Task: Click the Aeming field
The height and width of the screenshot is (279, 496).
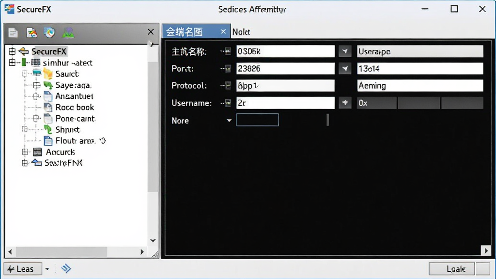Action: [x=420, y=85]
